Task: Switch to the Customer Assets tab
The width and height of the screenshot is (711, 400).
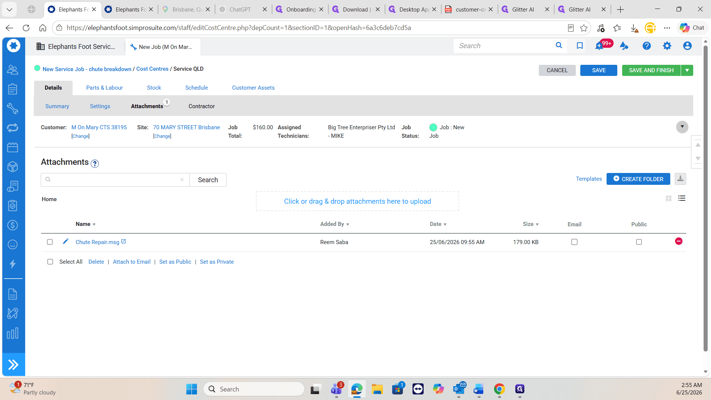Action: click(253, 88)
